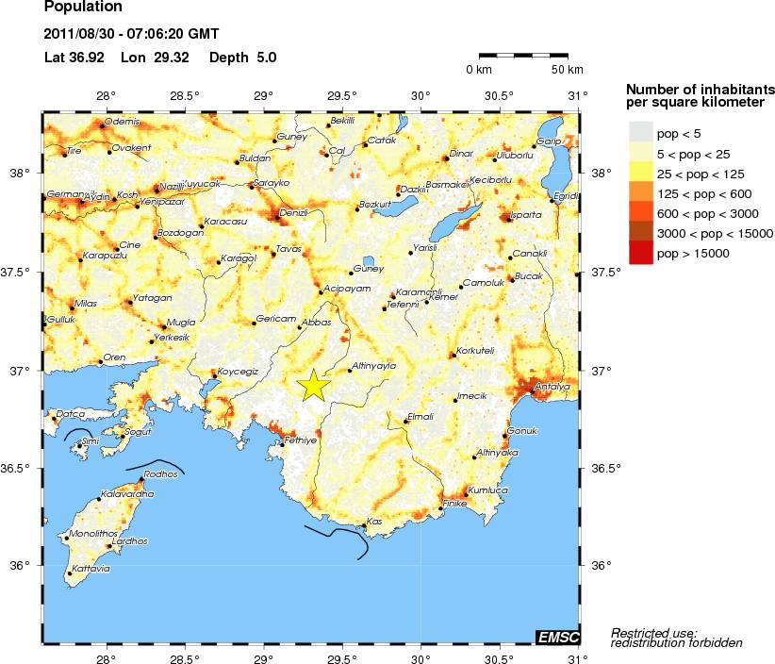The width and height of the screenshot is (775, 664).
Task: Click the 'Population' title text
Action: [x=84, y=8]
